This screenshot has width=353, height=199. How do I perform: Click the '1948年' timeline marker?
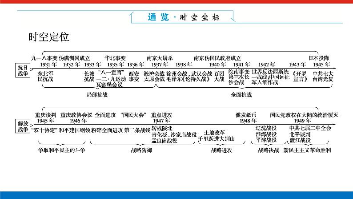pyautogui.click(x=248, y=121)
